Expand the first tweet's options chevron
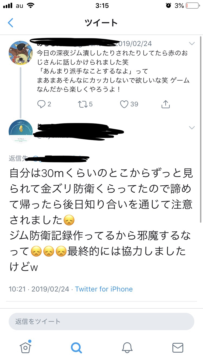 192,44
